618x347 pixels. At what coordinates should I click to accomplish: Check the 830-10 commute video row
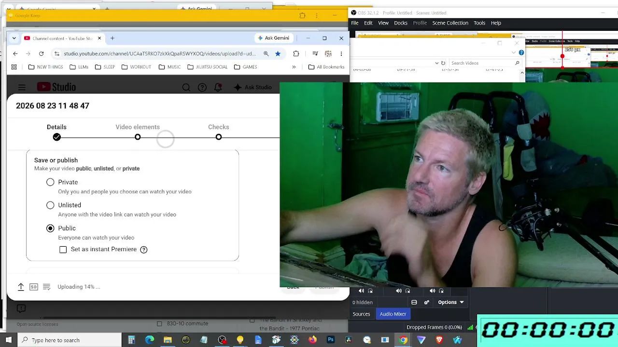pos(159,324)
